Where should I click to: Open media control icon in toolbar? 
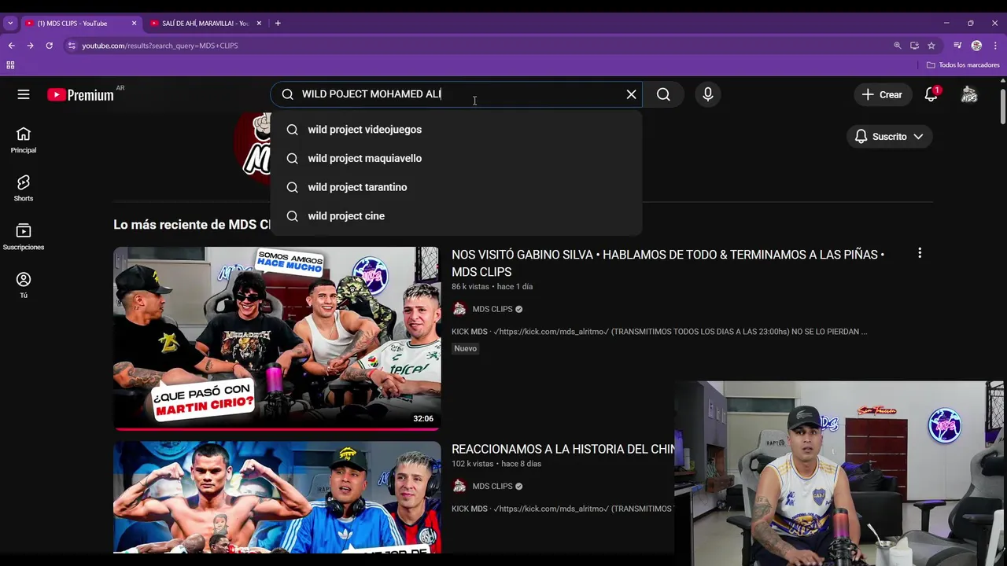coord(957,46)
